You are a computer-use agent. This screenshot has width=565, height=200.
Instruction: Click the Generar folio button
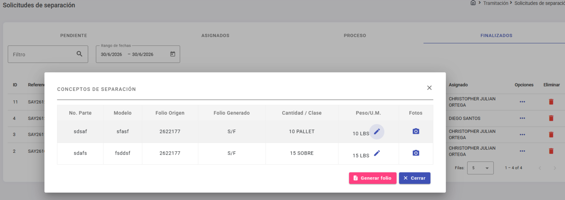(x=372, y=178)
